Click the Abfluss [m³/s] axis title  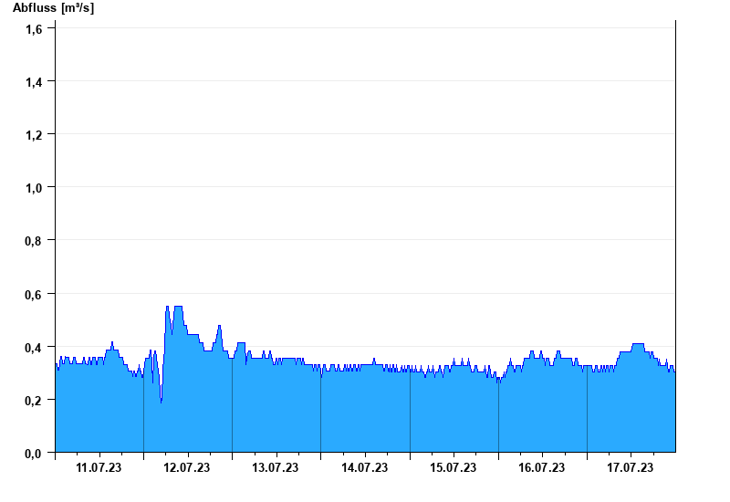pyautogui.click(x=53, y=8)
